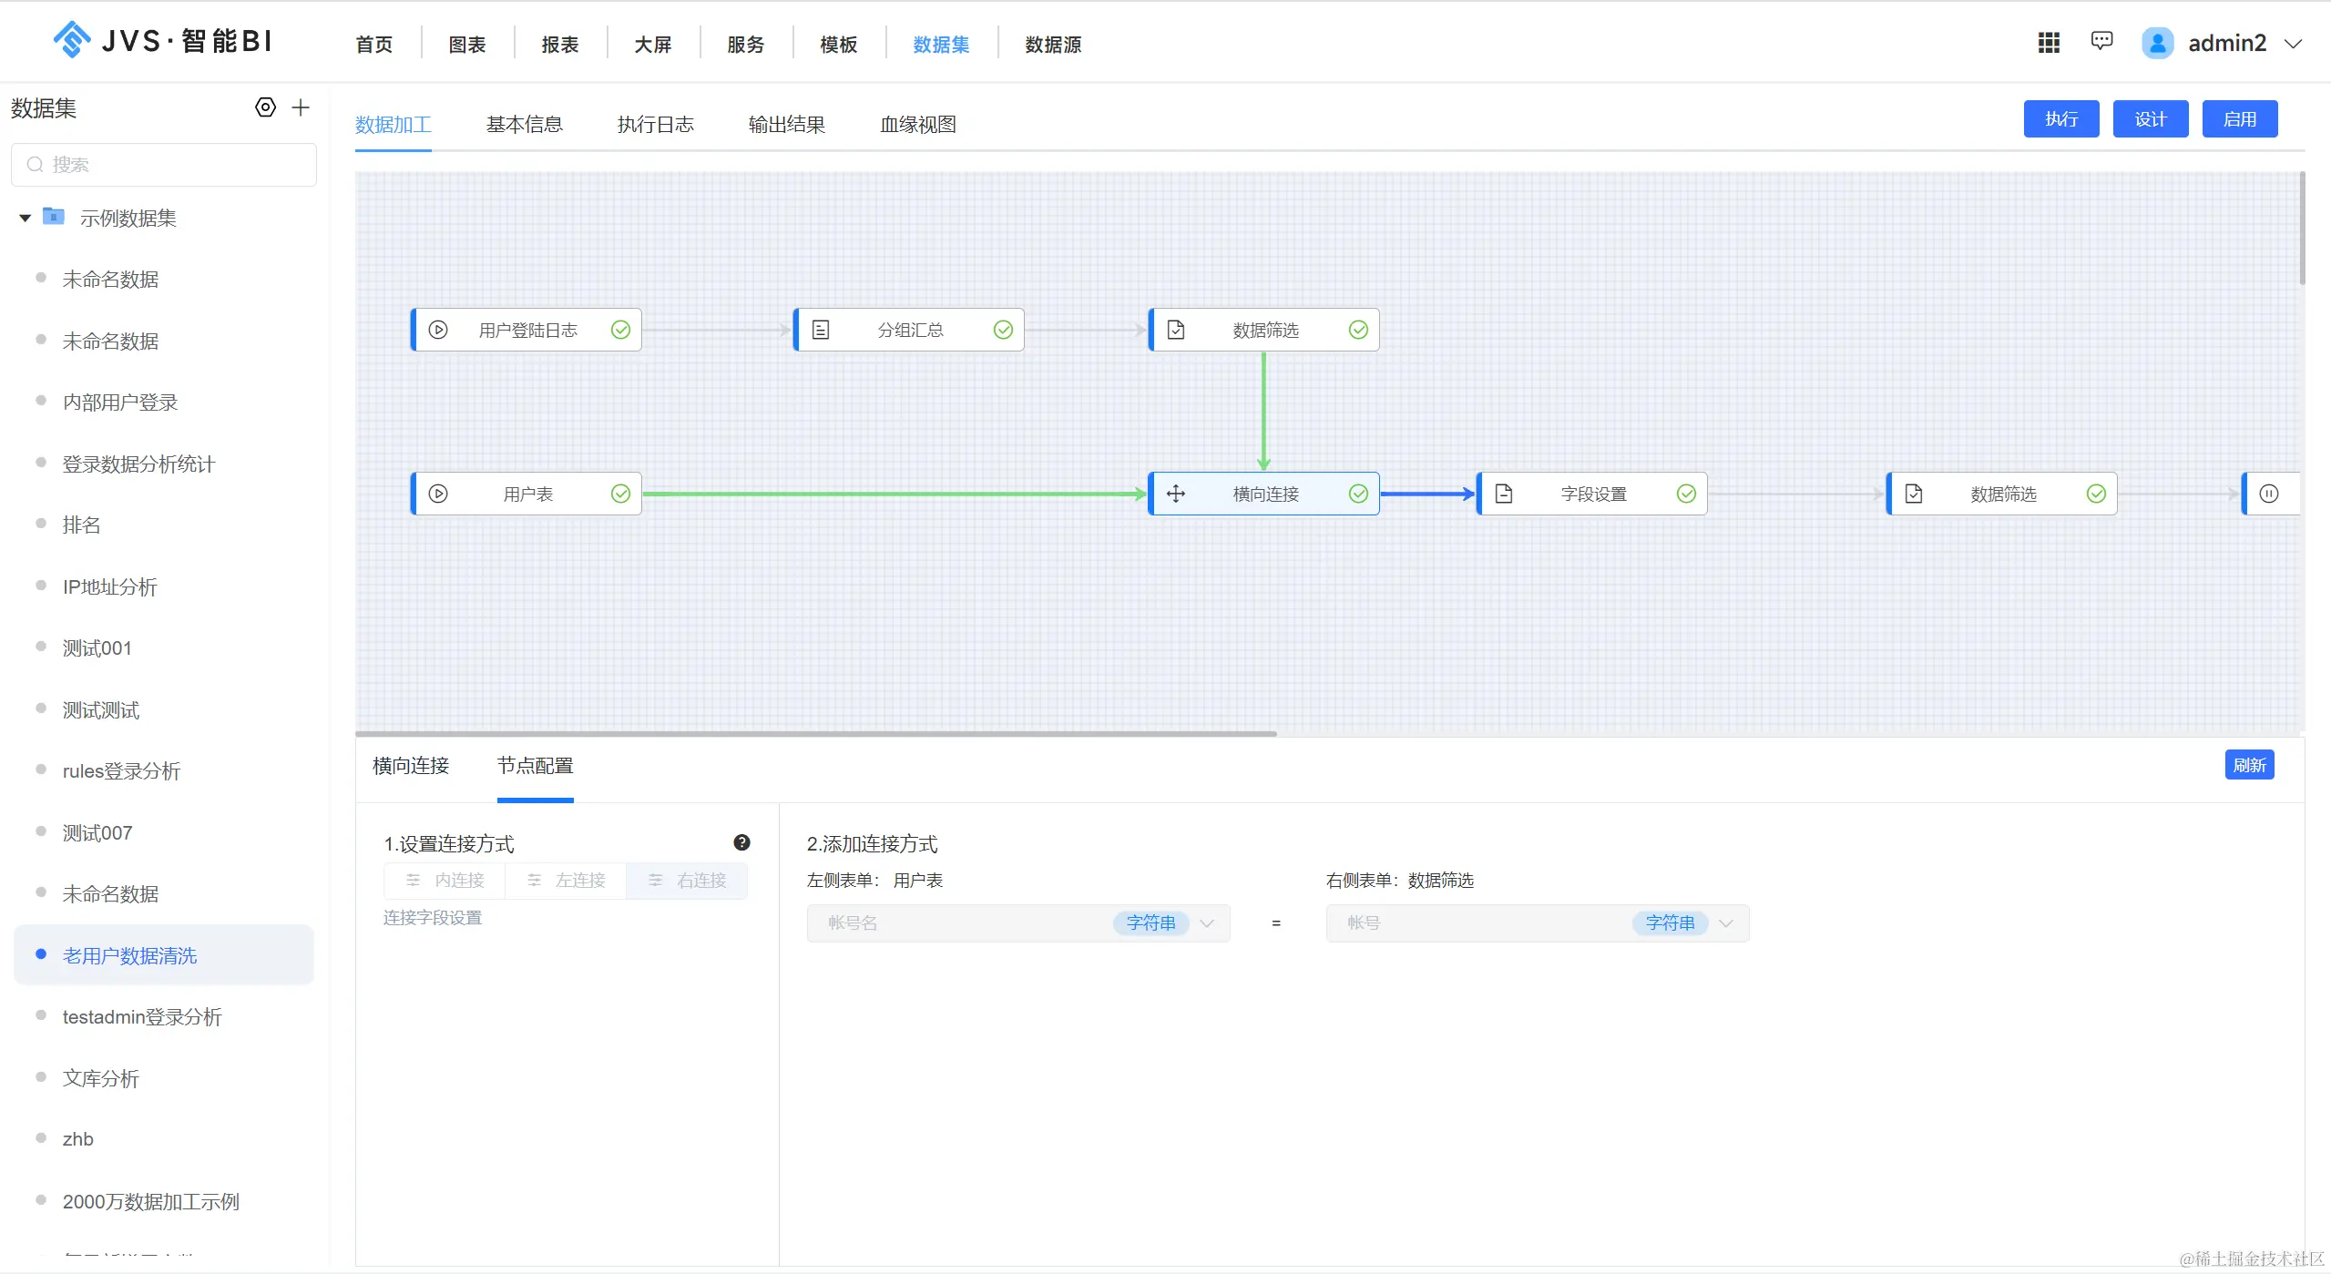This screenshot has height=1274, width=2331.
Task: Click the help question mark icon
Action: [x=741, y=842]
